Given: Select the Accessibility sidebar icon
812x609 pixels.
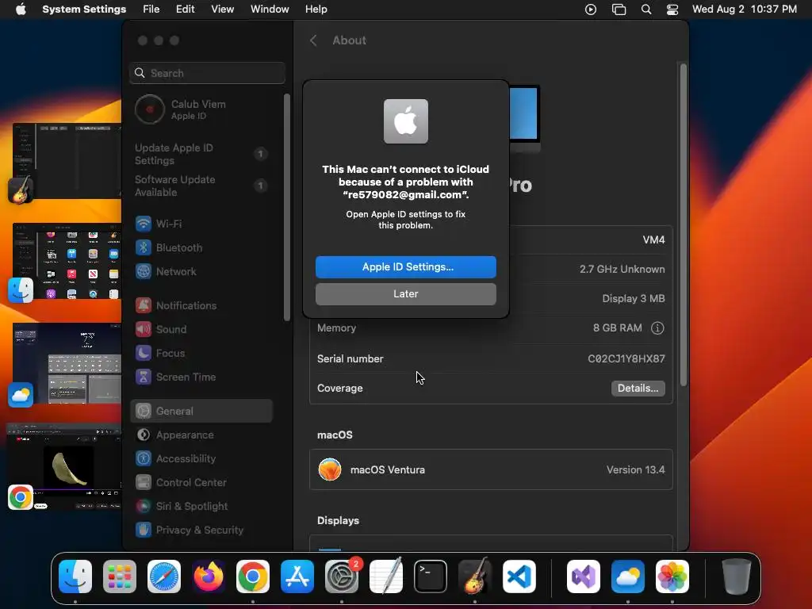Looking at the screenshot, I should pos(144,459).
